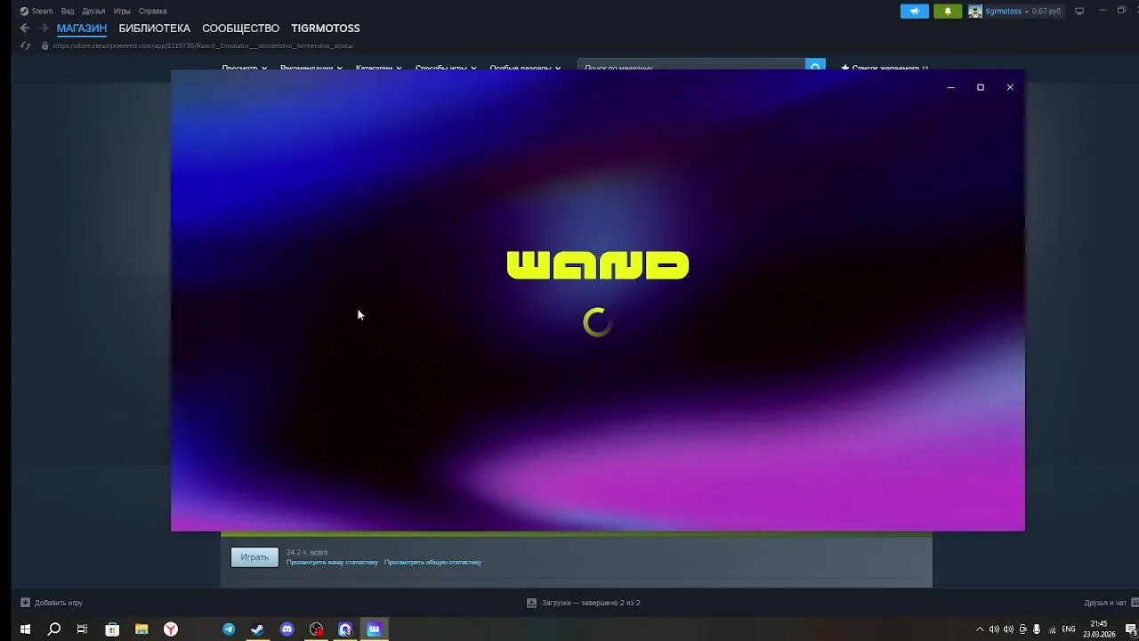Image resolution: width=1139 pixels, height=641 pixels.
Task: Show hidden system tray icons
Action: (980, 629)
